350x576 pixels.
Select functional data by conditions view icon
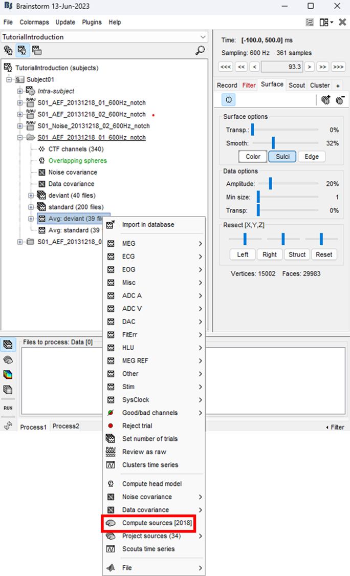[x=37, y=50]
